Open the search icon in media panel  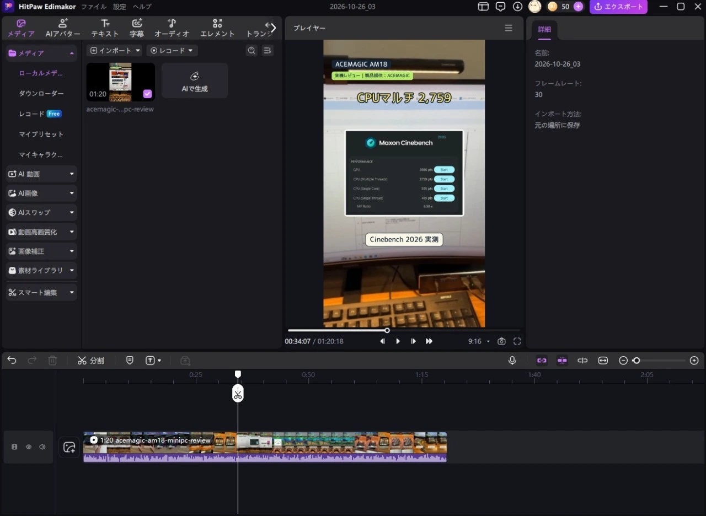[252, 51]
